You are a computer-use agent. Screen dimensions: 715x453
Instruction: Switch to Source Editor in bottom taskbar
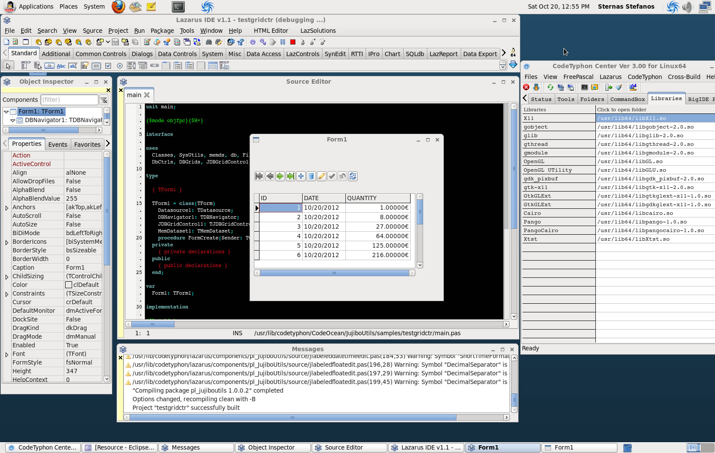[x=349, y=447]
